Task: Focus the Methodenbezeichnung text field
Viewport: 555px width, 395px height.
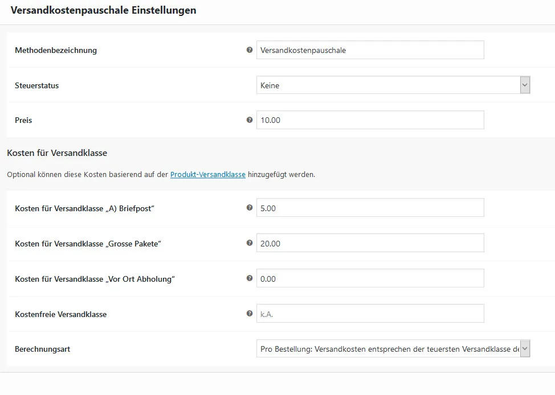Action: 370,50
